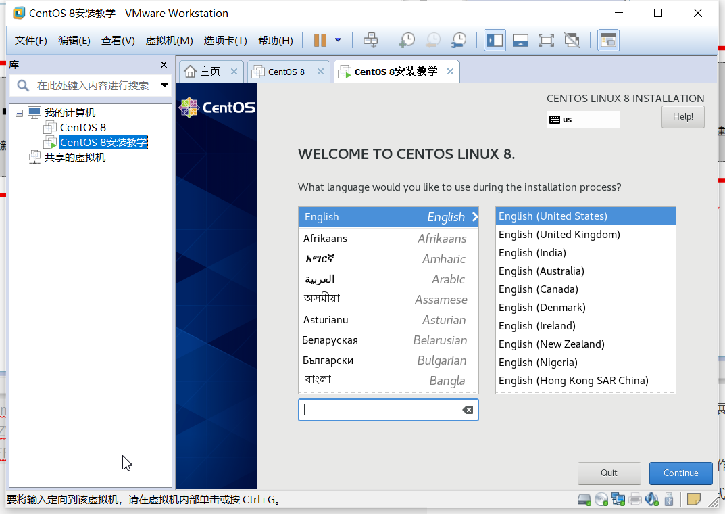
Task: Click the CD/DVD drive status icon
Action: pos(601,500)
